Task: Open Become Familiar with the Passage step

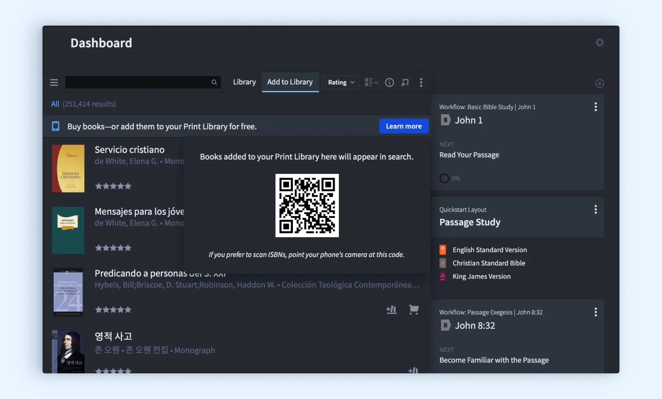Action: [494, 360]
